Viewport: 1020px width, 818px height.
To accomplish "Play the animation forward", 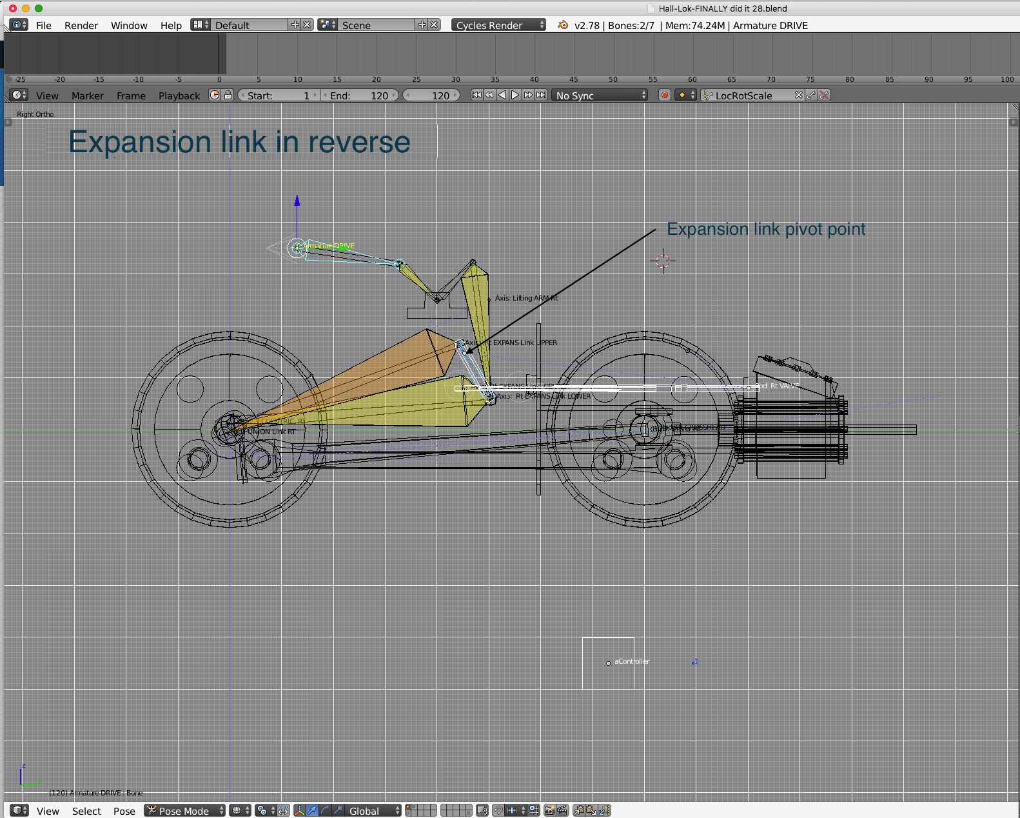I will pyautogui.click(x=515, y=95).
